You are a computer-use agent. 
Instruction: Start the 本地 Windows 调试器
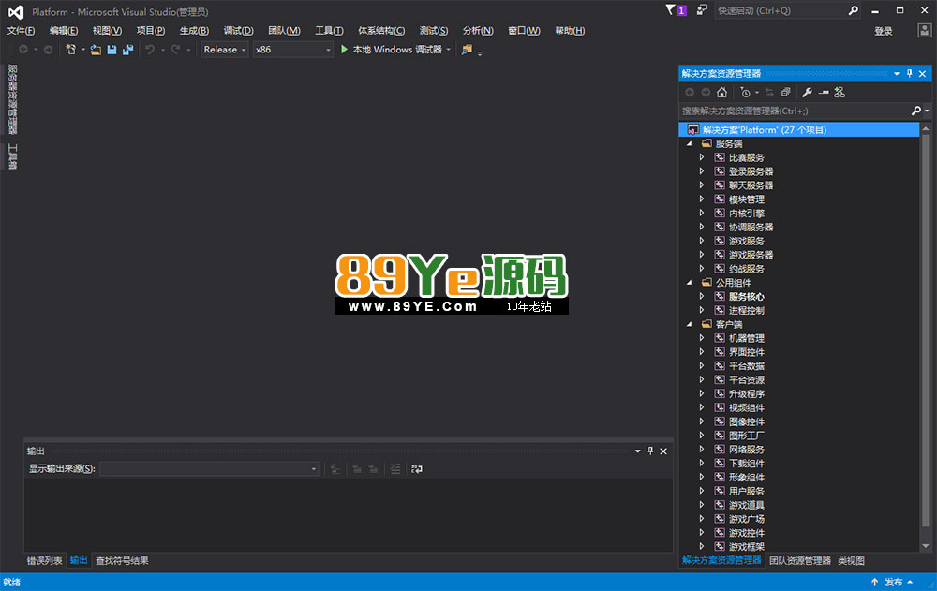392,50
